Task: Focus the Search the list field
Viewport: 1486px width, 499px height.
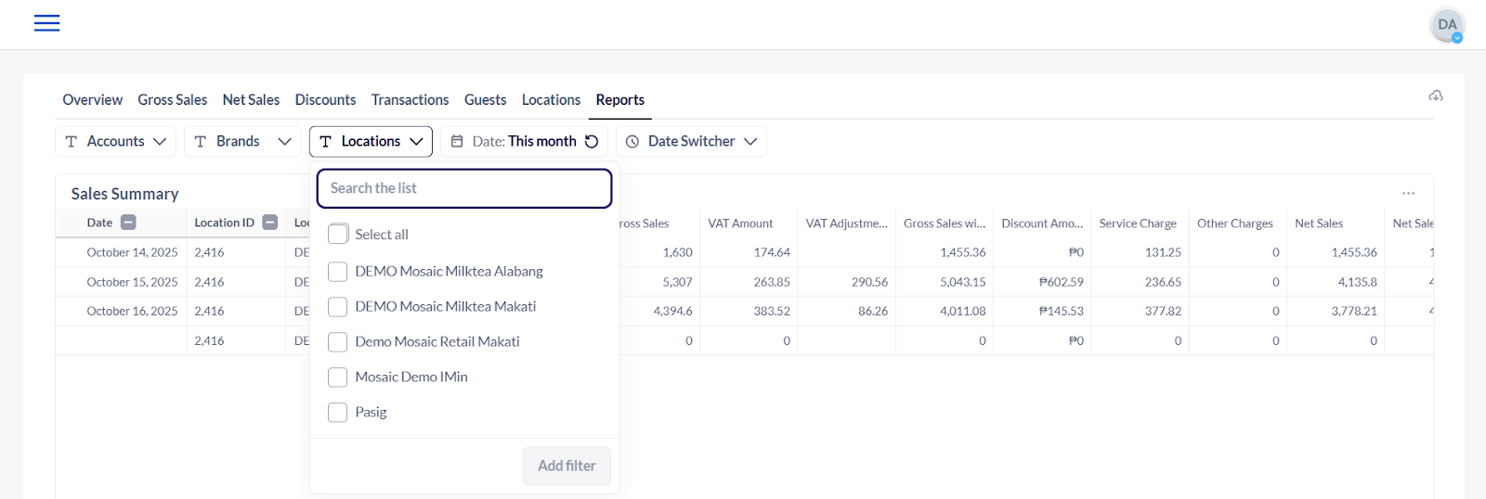Action: (x=464, y=188)
